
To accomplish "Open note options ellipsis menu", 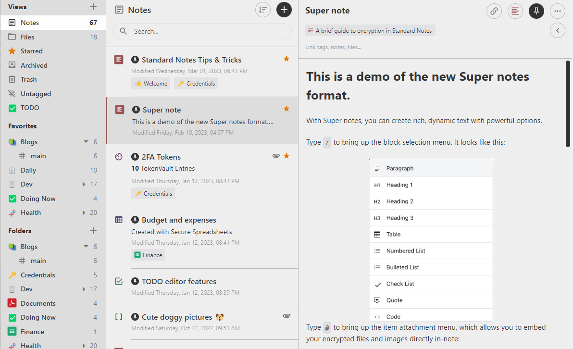I will (558, 12).
